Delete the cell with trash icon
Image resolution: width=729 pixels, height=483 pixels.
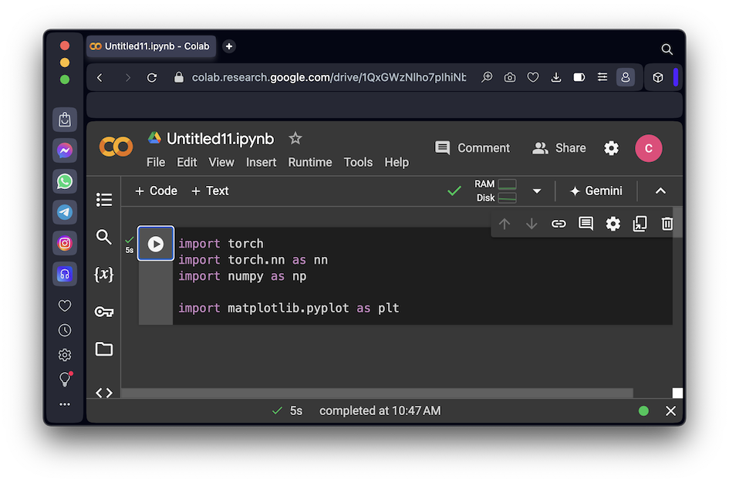(x=667, y=224)
